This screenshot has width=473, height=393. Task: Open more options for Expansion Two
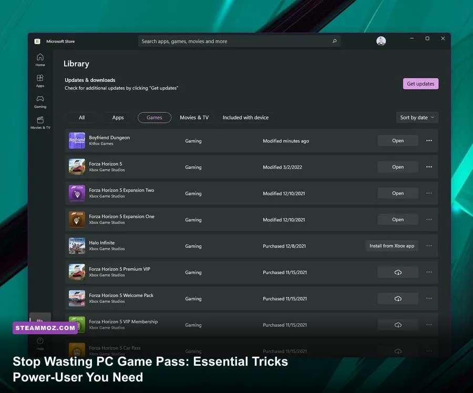click(429, 193)
